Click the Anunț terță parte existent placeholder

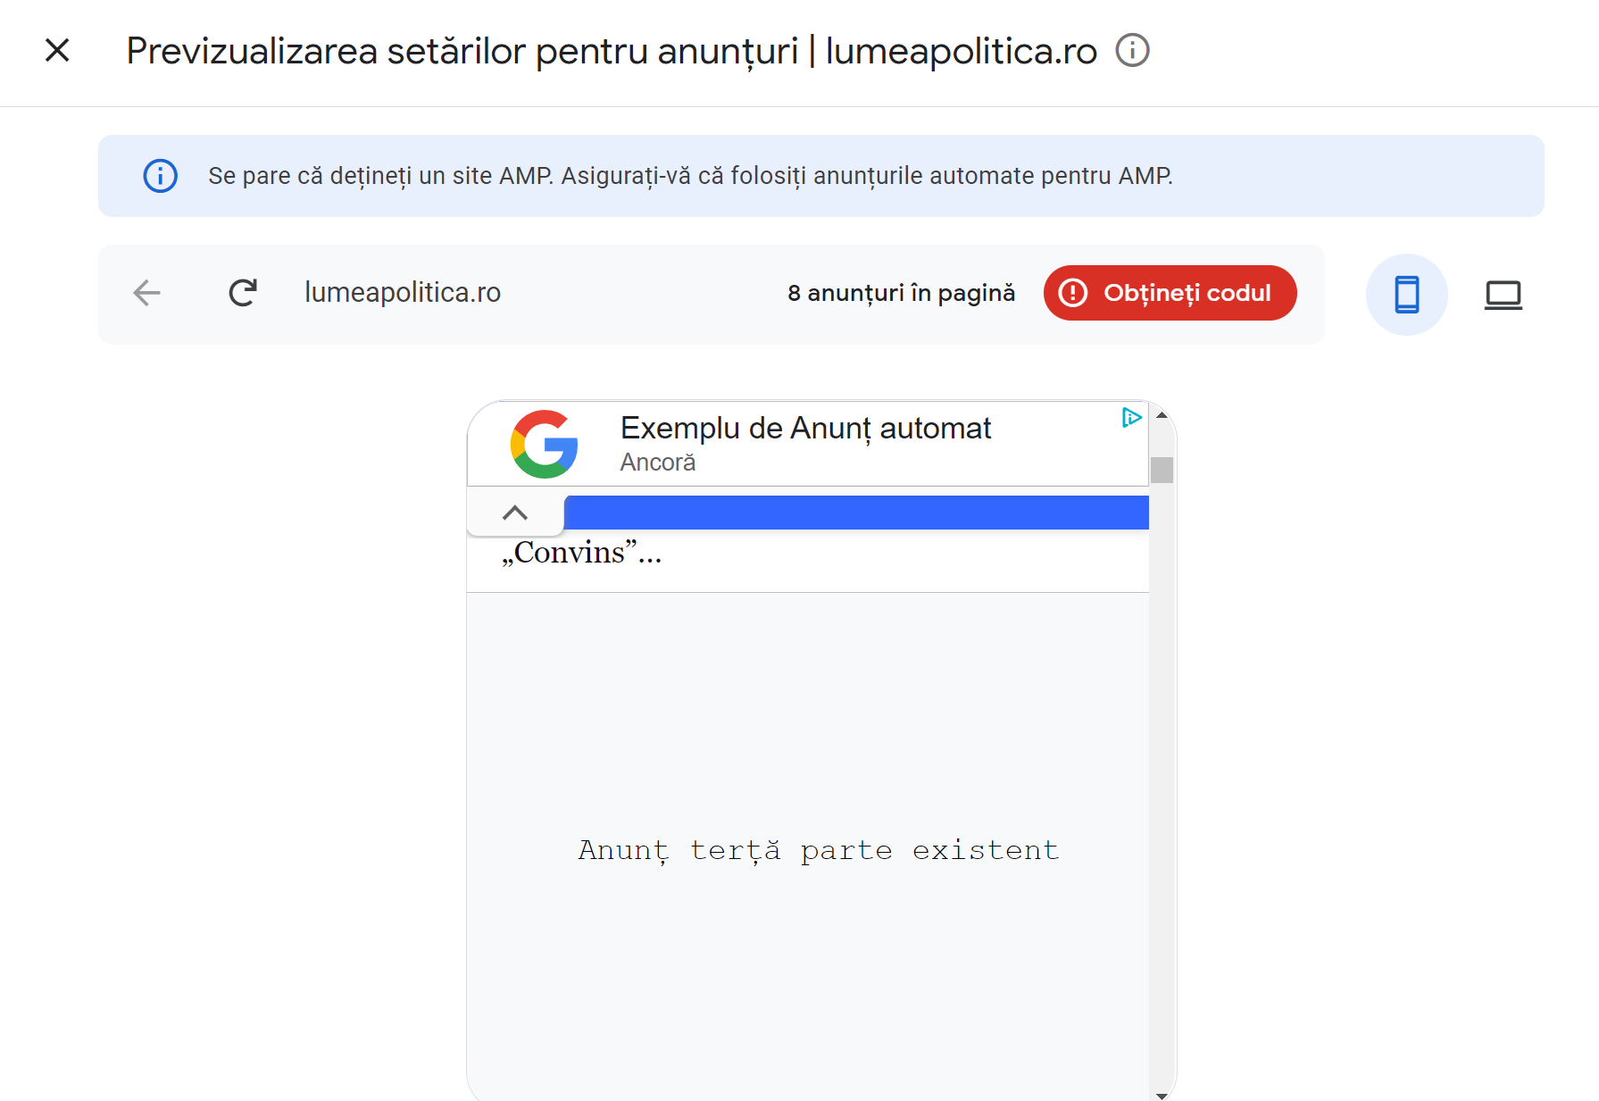pyautogui.click(x=819, y=850)
